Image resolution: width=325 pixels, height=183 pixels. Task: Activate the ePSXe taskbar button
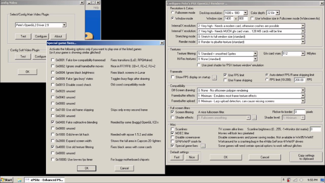point(45,180)
